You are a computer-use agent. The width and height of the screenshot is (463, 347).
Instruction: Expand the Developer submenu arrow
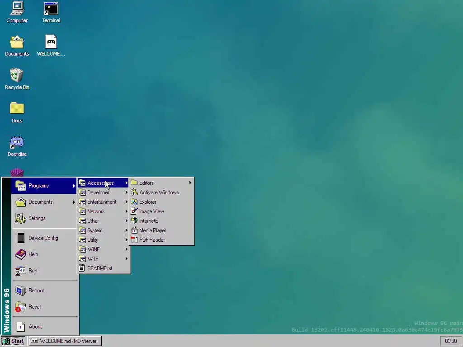coord(127,192)
